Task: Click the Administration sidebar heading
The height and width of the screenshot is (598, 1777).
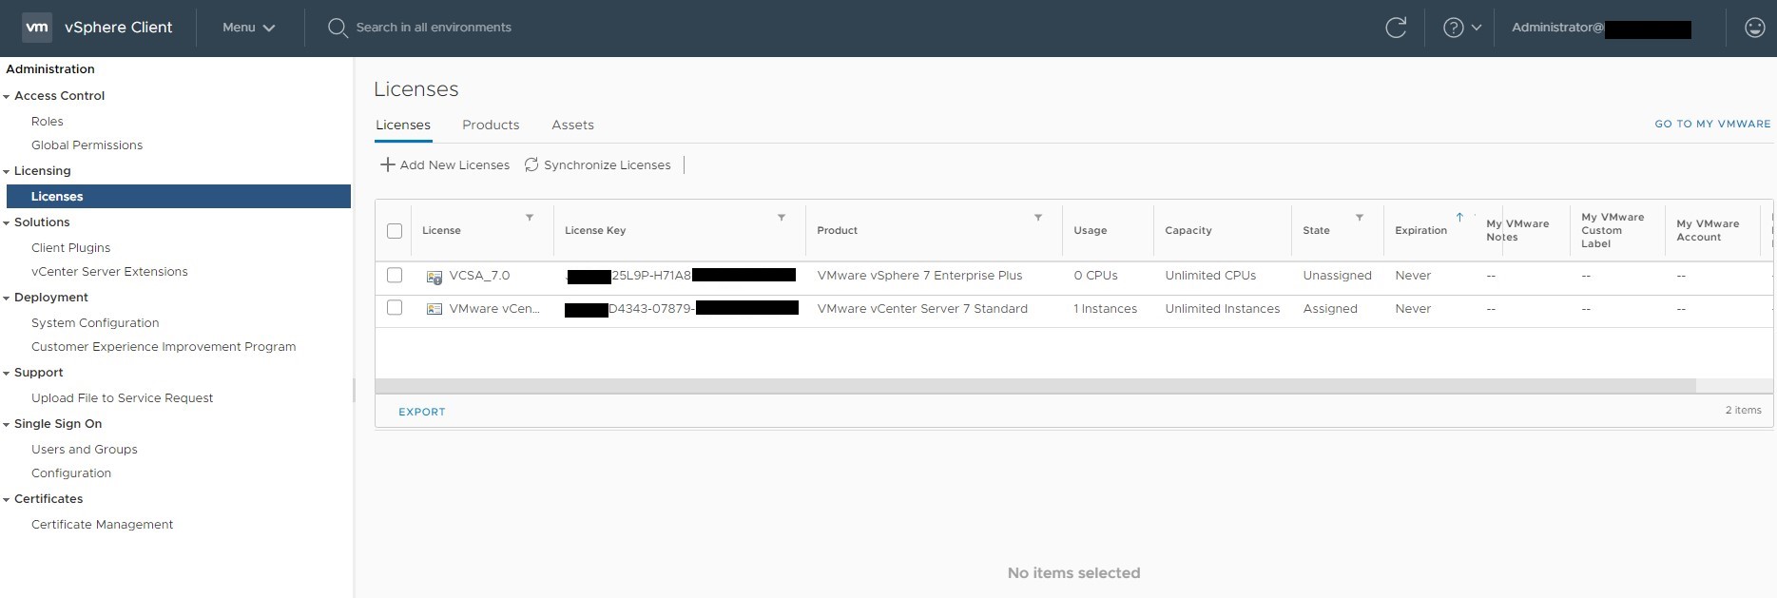Action: pyautogui.click(x=50, y=68)
